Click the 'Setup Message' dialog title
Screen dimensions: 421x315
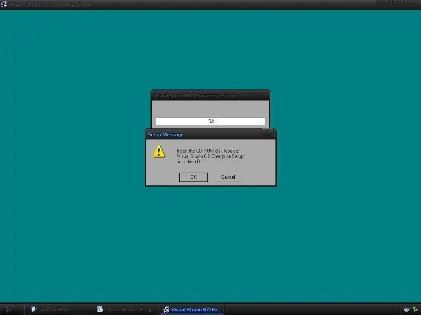[x=165, y=135]
